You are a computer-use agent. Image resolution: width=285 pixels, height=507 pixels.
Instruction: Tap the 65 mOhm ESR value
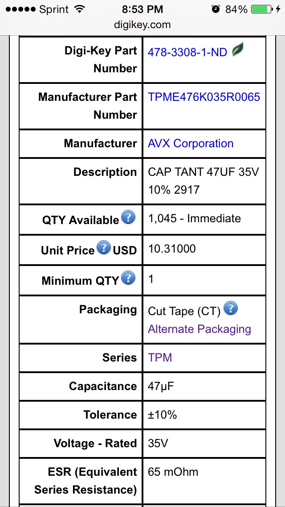[173, 472]
